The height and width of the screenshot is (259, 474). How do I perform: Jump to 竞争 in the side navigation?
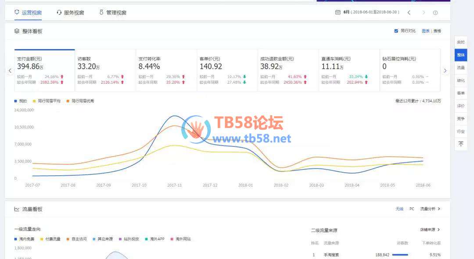coord(461,119)
